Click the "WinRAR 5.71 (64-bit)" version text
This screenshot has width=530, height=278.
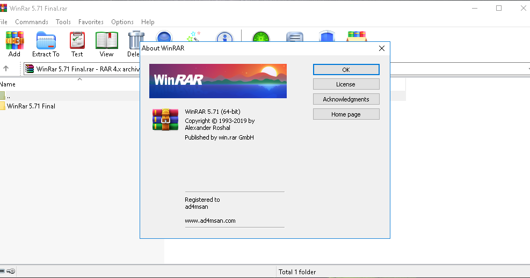213,112
